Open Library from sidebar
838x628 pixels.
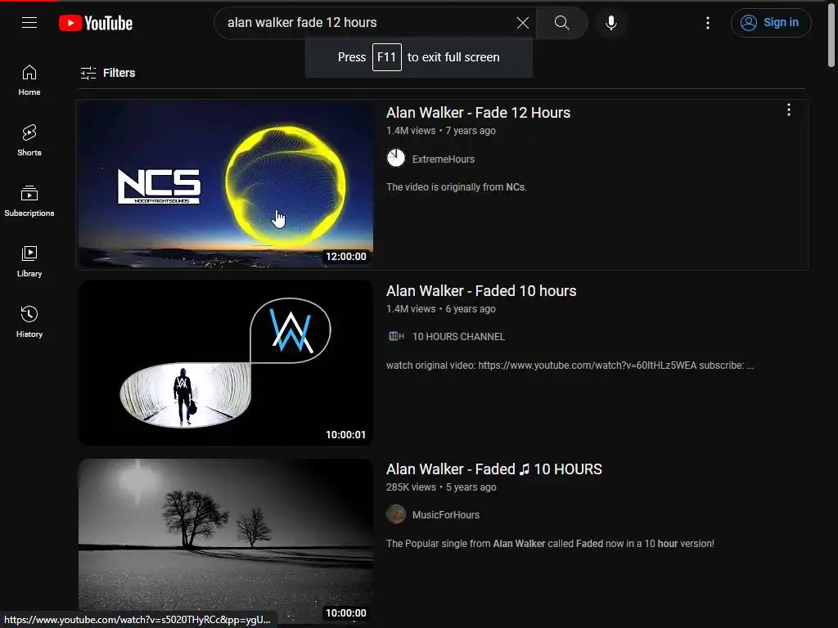point(29,262)
